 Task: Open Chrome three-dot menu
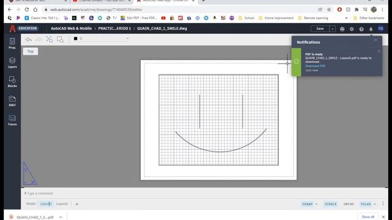click(x=382, y=10)
